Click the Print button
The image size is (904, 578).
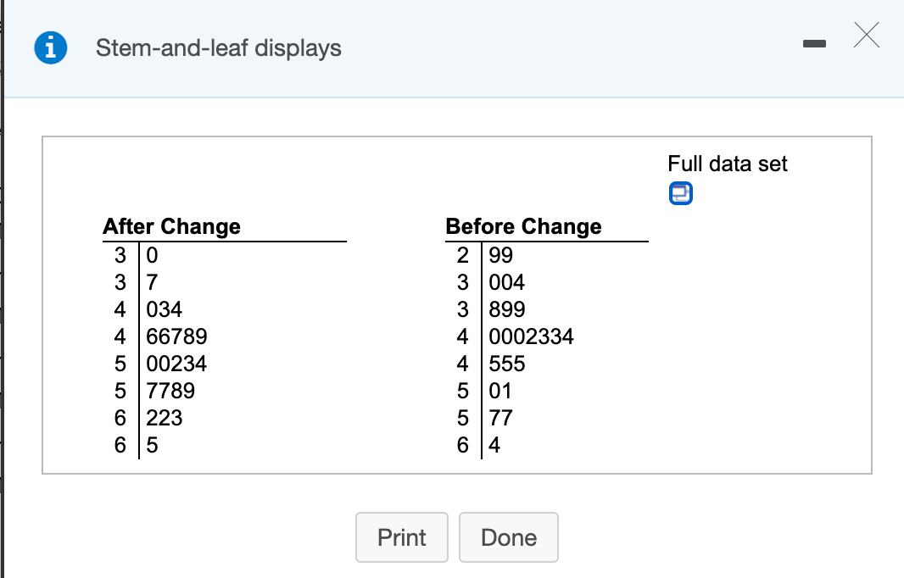[402, 537]
